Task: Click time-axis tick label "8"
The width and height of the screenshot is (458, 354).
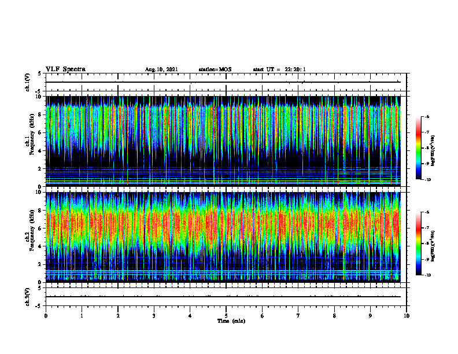Action: tap(334, 316)
